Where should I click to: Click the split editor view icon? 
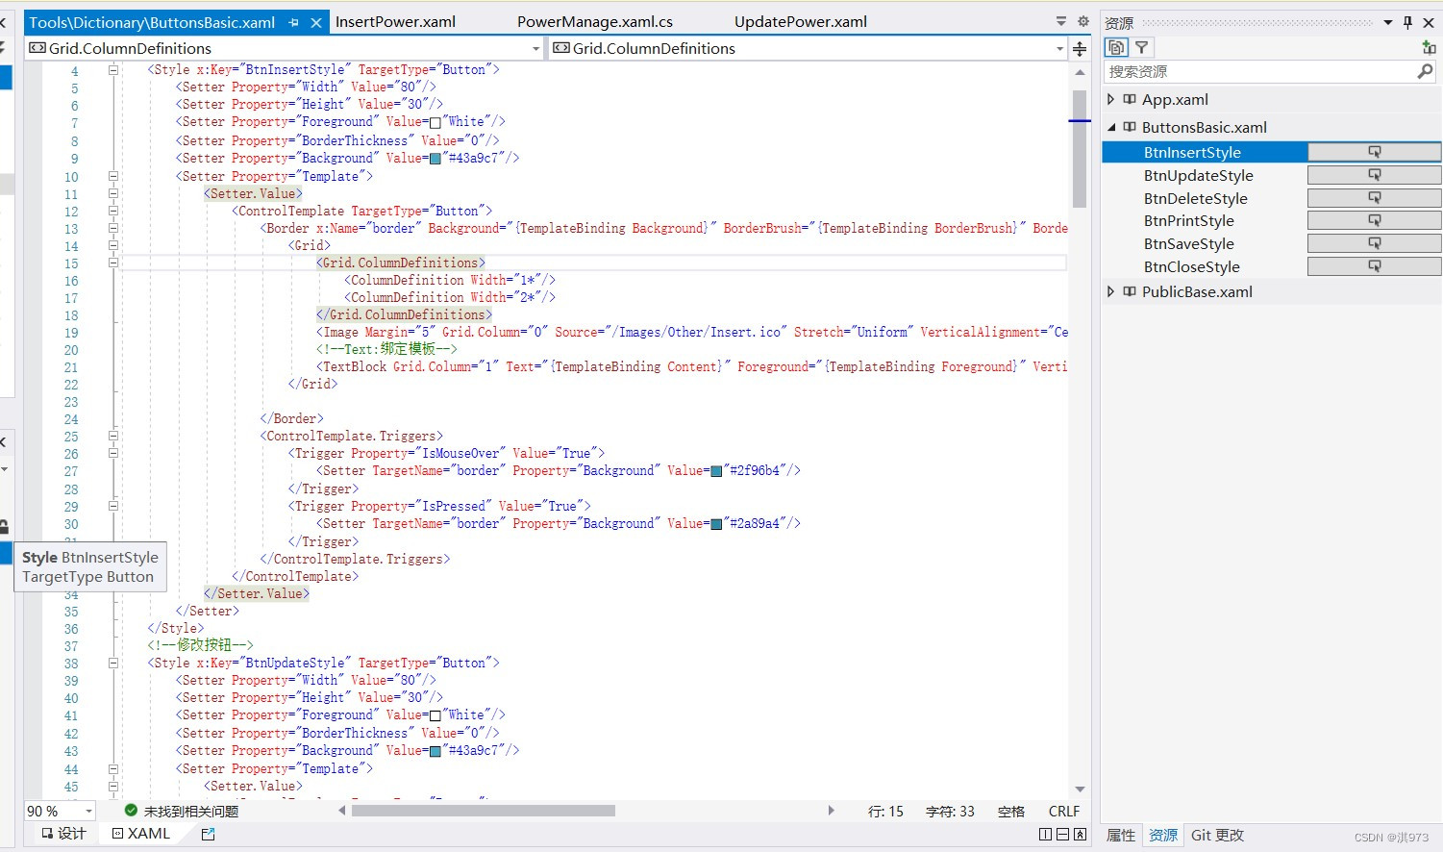1080,49
